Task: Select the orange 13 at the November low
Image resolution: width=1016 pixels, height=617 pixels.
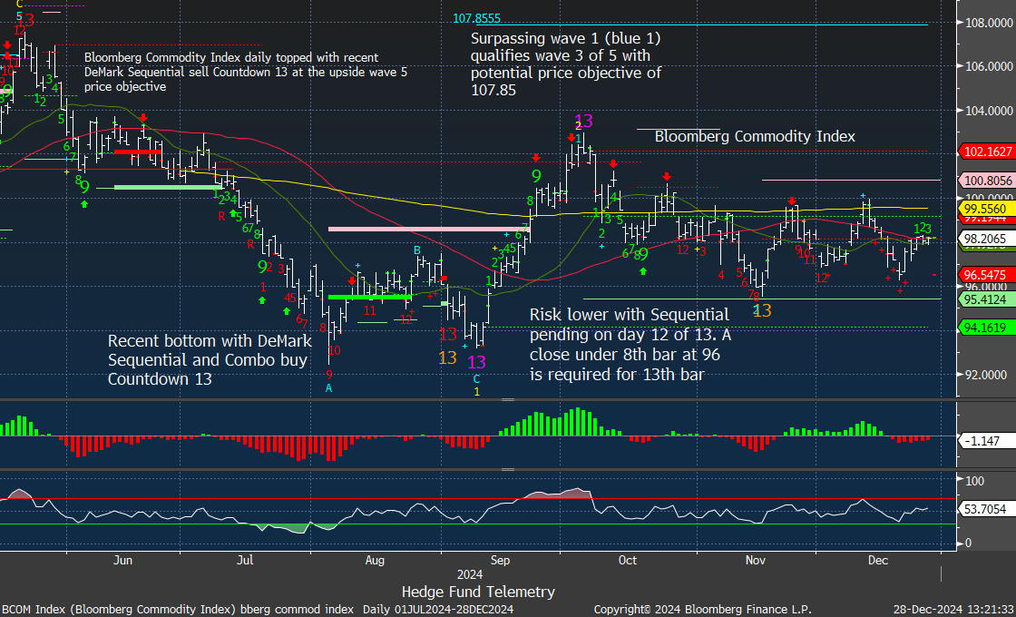Action: point(763,310)
